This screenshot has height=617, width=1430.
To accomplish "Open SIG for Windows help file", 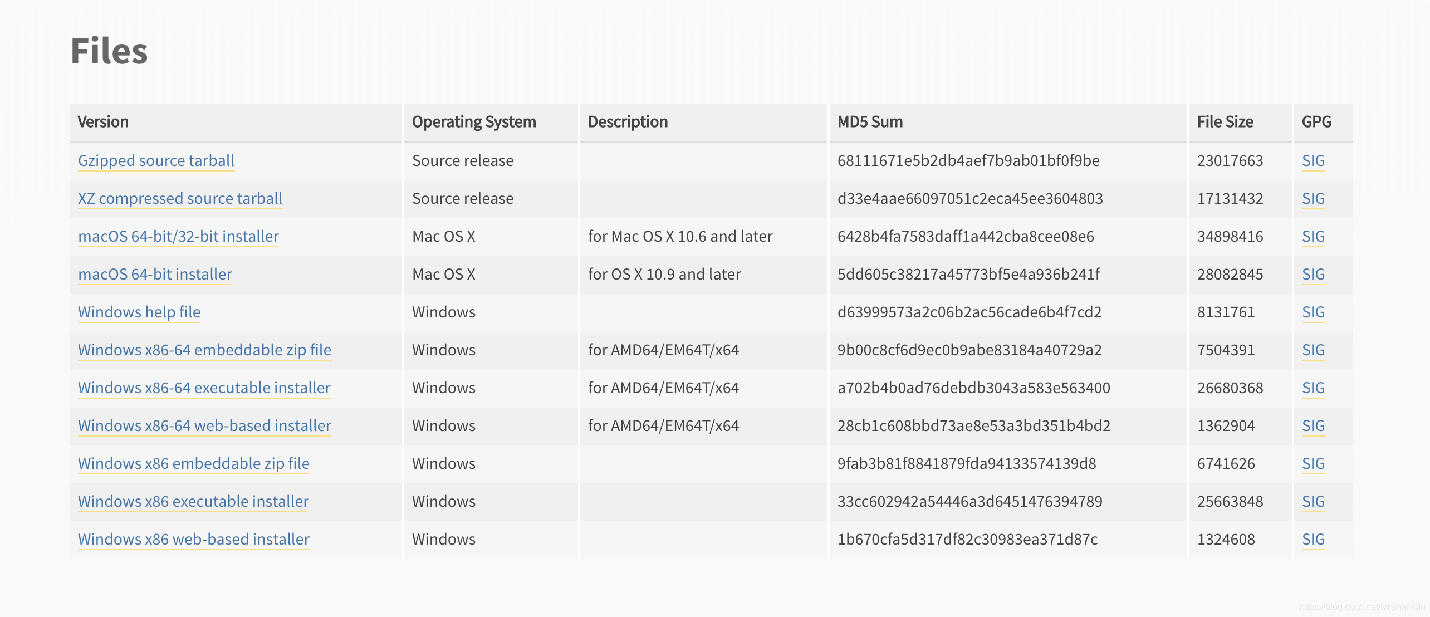I will click(x=1313, y=312).
